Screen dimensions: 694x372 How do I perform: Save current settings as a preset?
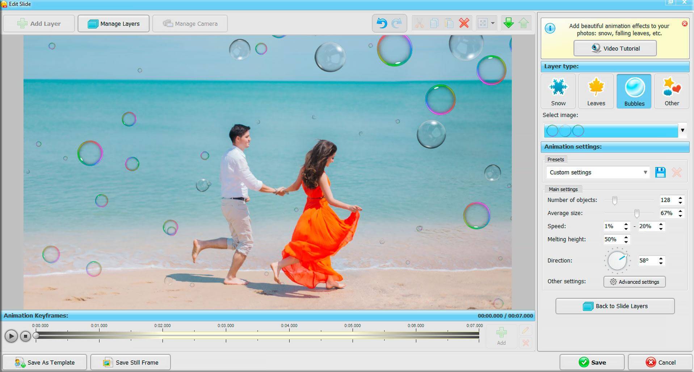coord(660,172)
